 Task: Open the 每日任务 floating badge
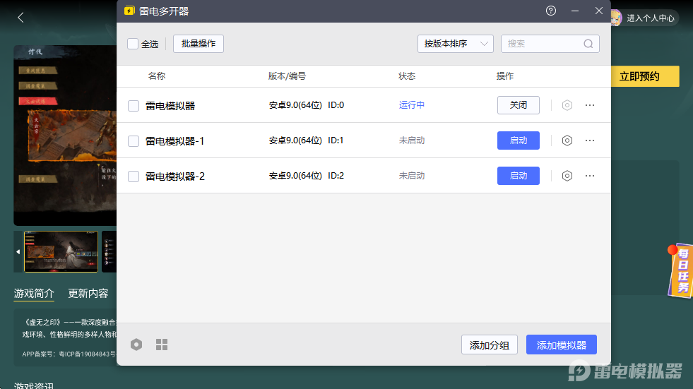[x=680, y=270]
